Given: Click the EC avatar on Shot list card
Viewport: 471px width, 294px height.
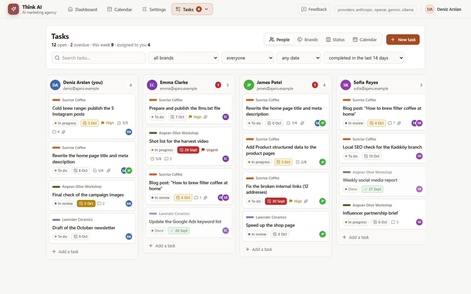Looking at the screenshot, I should 226,159.
